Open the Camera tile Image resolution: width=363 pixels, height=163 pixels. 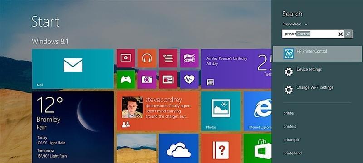pyautogui.click(x=147, y=79)
